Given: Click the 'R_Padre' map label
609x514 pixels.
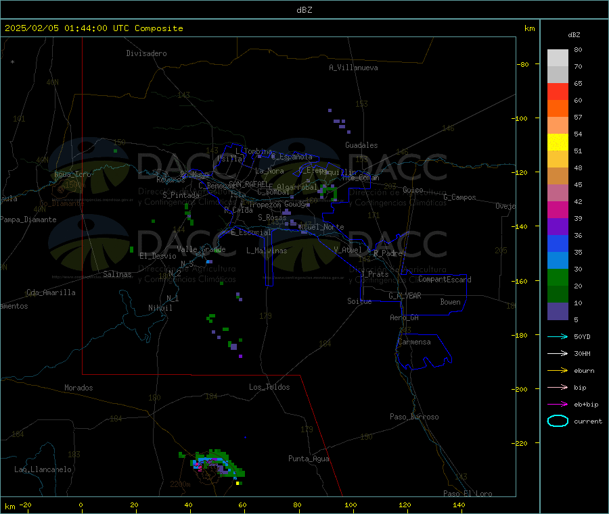Looking at the screenshot, I should (x=388, y=253).
